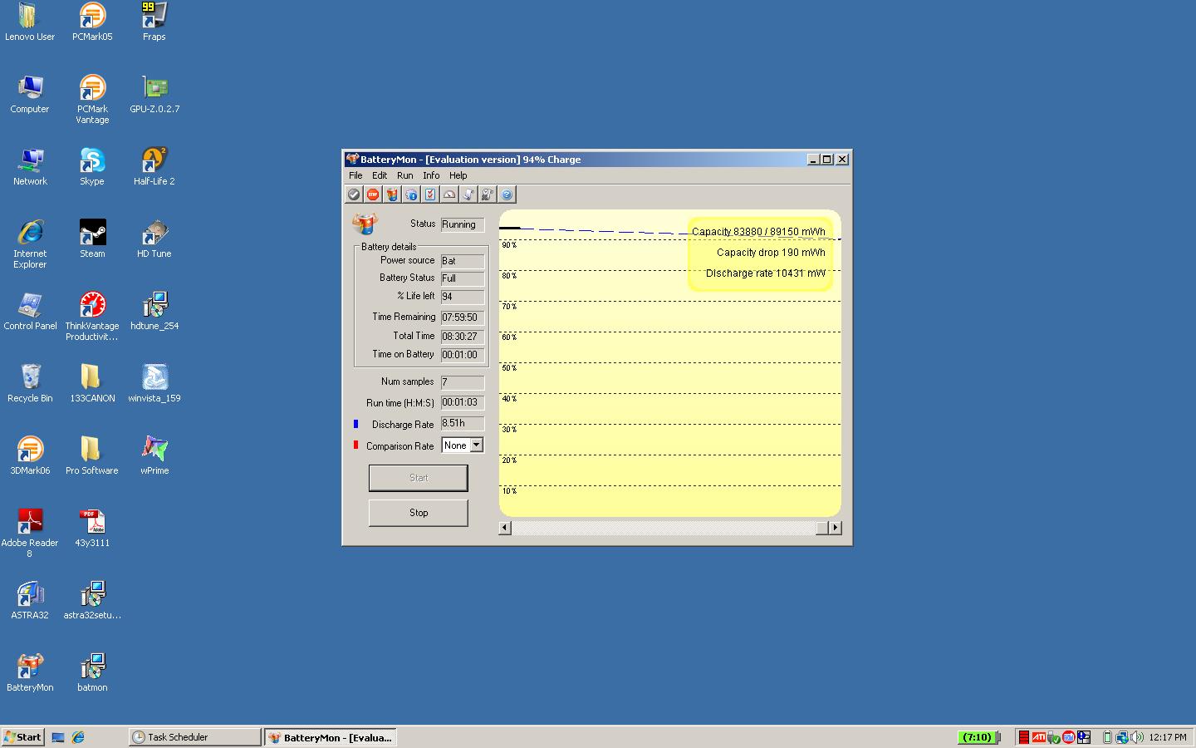This screenshot has height=748, width=1196.
Task: Select the Half-Life 2 desktop shortcut
Action: 154,167
